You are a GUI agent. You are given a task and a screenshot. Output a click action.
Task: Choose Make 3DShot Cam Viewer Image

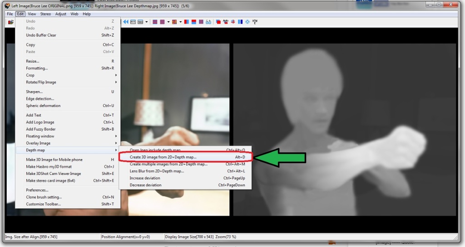coord(68,174)
